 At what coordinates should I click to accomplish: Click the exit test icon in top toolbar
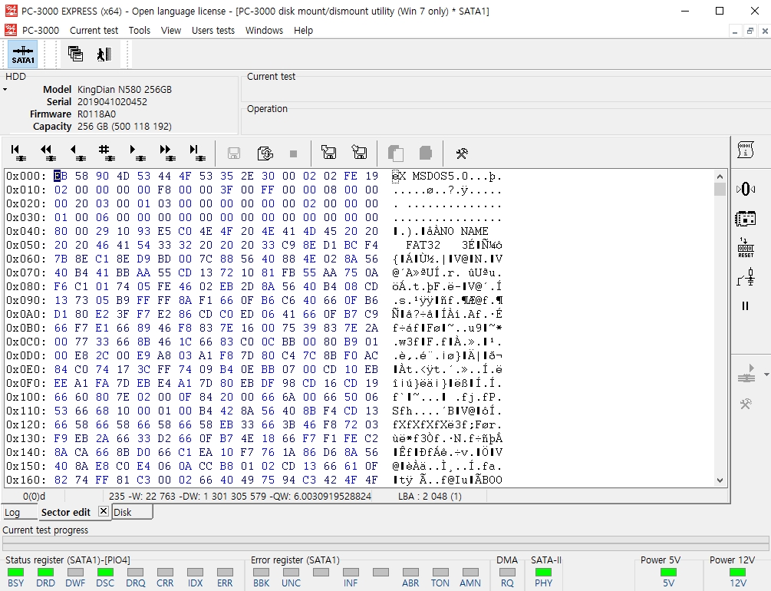[x=104, y=54]
